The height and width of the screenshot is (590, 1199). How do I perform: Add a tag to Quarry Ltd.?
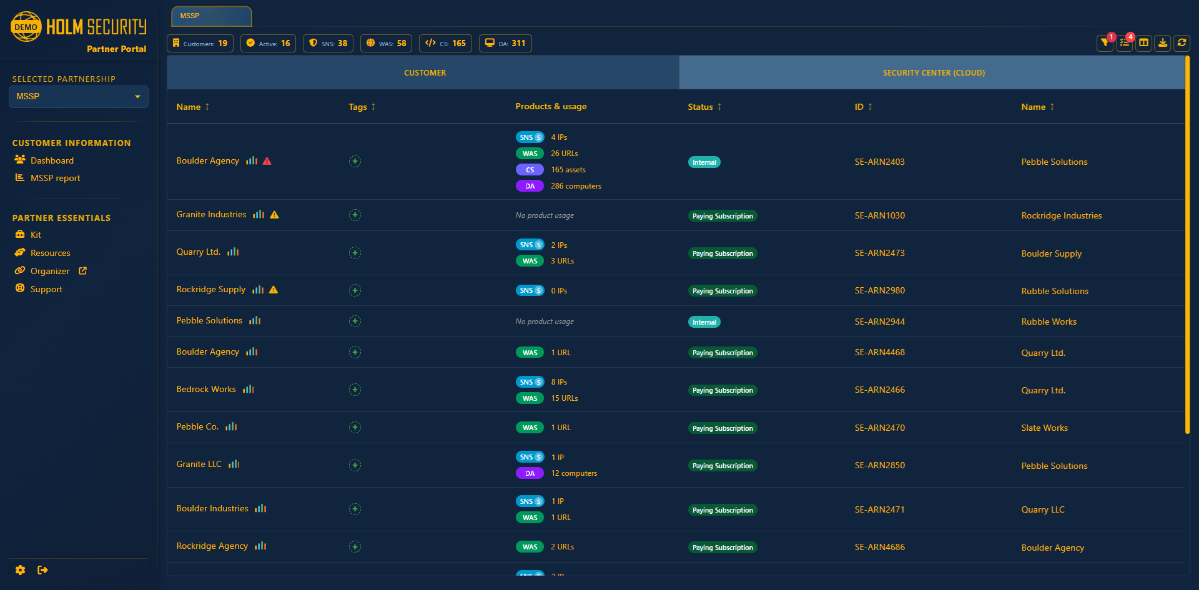point(355,253)
